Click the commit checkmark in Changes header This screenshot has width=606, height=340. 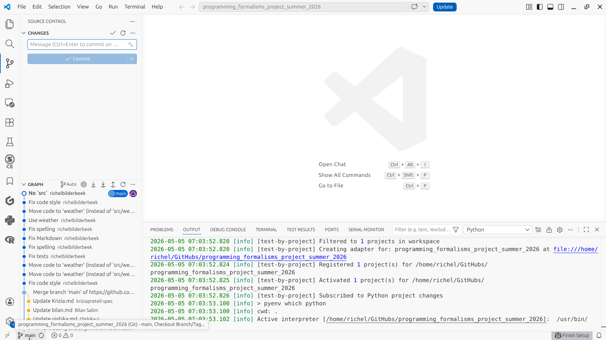tap(113, 33)
